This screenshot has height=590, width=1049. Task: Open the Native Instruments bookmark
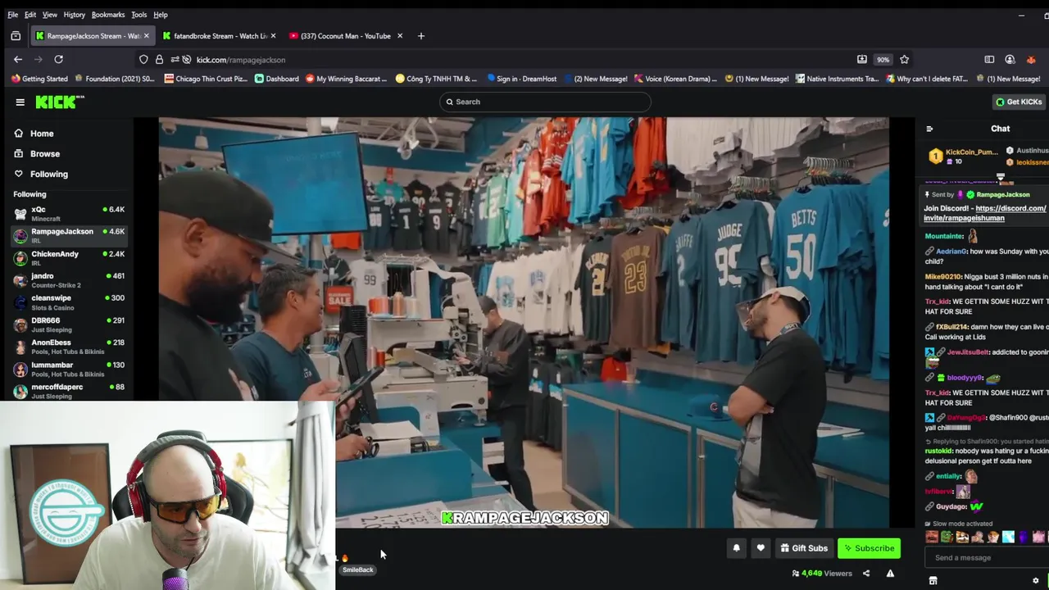[836, 79]
